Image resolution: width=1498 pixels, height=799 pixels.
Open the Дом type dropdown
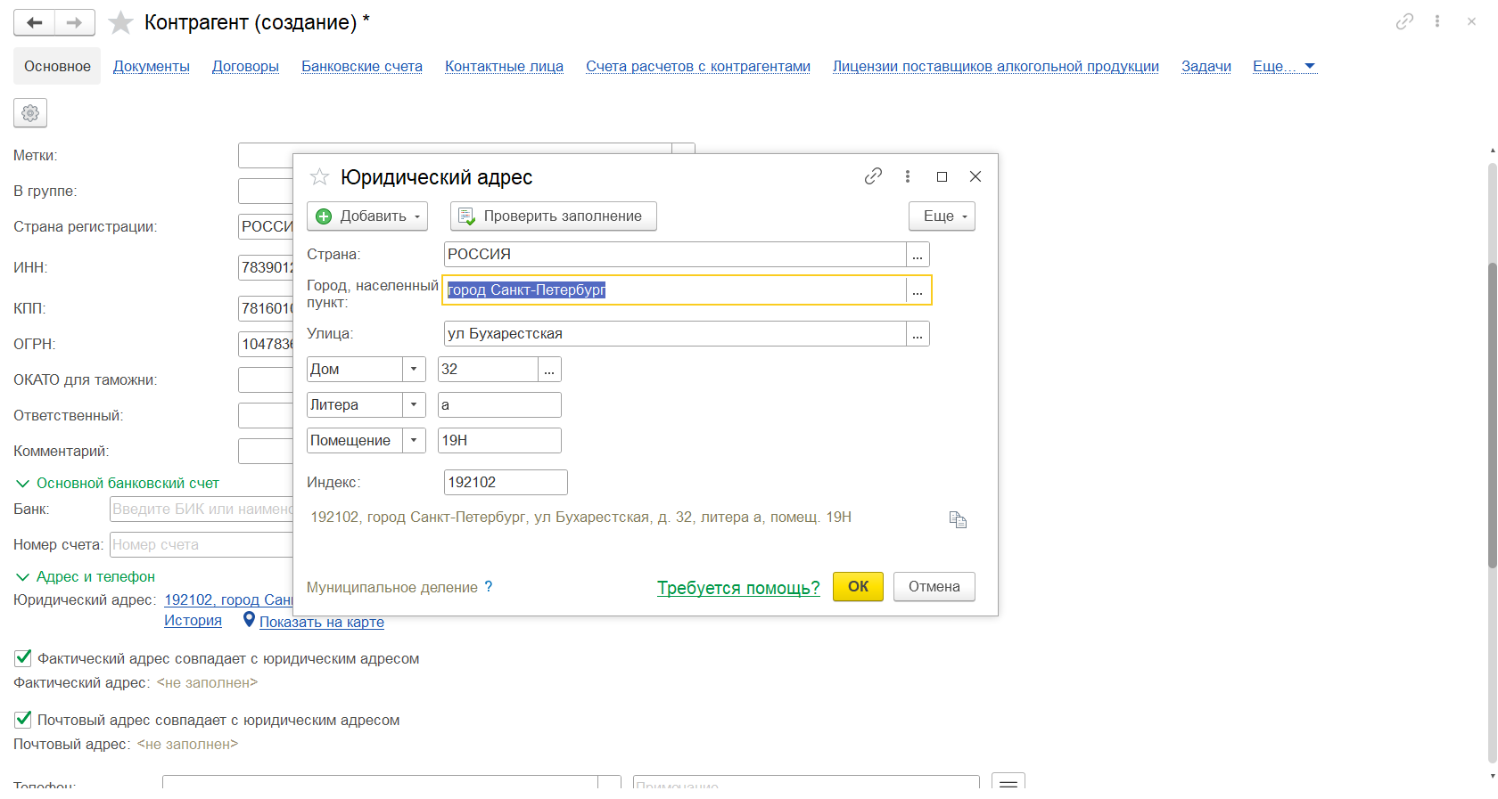(414, 369)
